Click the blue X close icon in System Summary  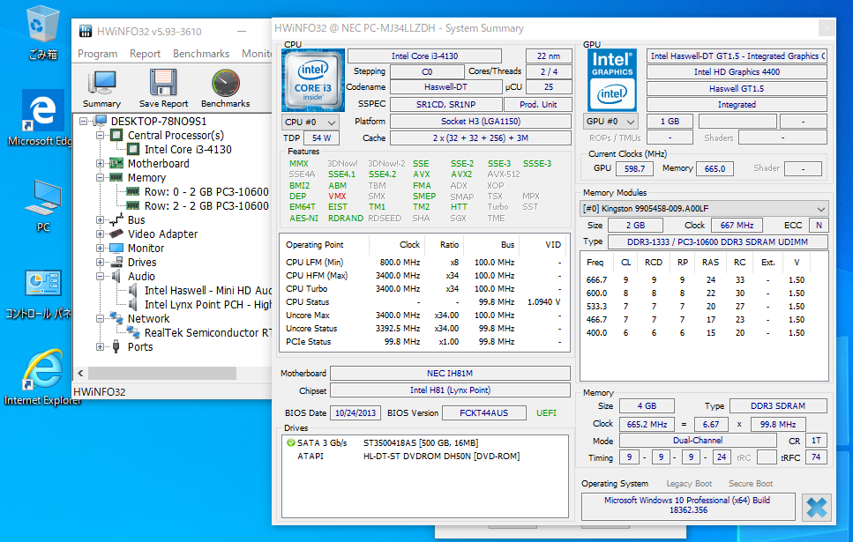click(817, 508)
